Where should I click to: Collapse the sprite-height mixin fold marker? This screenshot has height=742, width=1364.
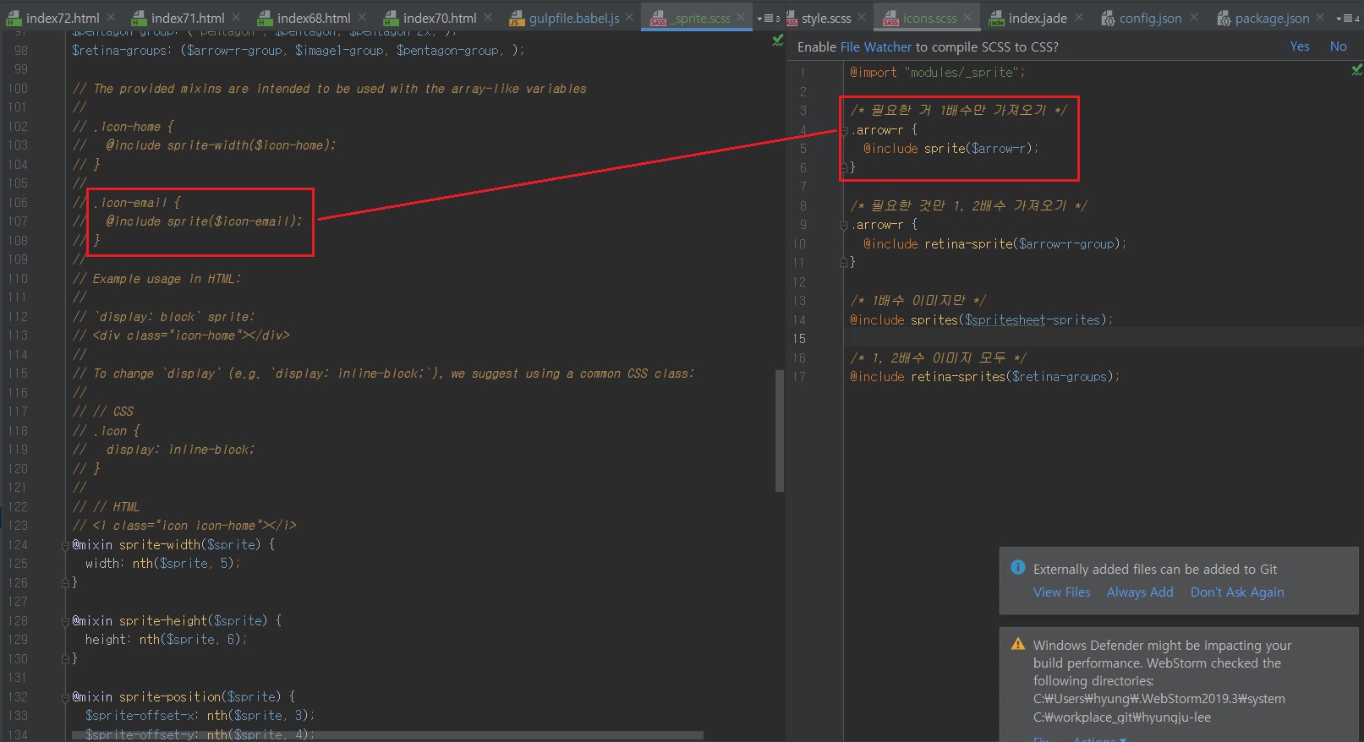[x=65, y=621]
